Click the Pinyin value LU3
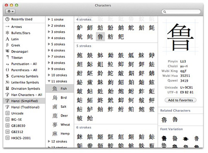208x153 pixels. (183, 61)
